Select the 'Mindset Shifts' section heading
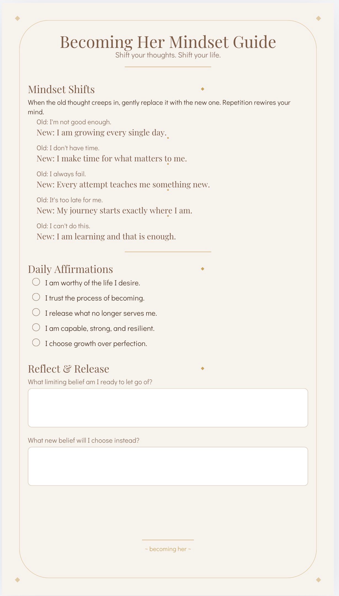 (x=61, y=90)
